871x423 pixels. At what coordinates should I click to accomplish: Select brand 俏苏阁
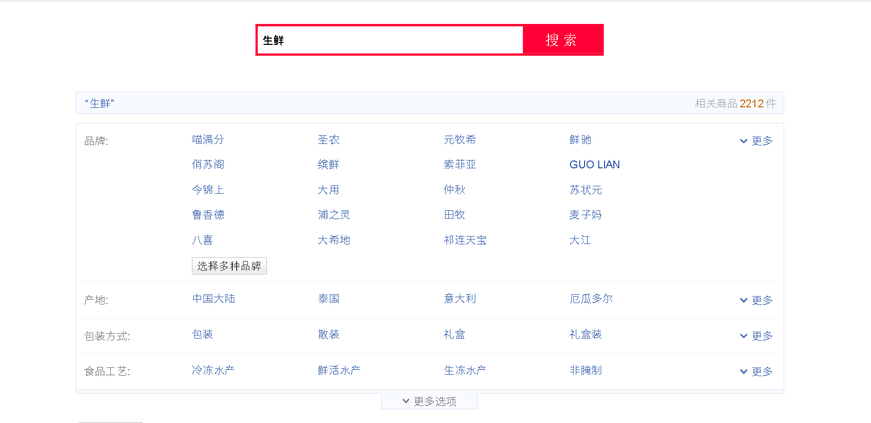coord(208,164)
